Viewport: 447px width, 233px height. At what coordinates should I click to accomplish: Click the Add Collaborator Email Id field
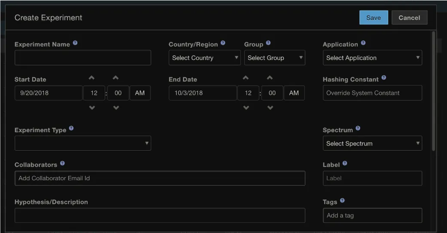[x=160, y=179]
